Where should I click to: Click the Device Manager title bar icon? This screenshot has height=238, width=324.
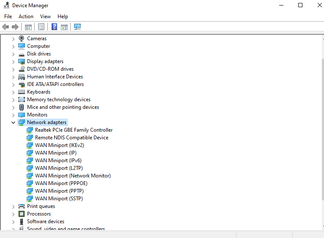[x=6, y=5]
